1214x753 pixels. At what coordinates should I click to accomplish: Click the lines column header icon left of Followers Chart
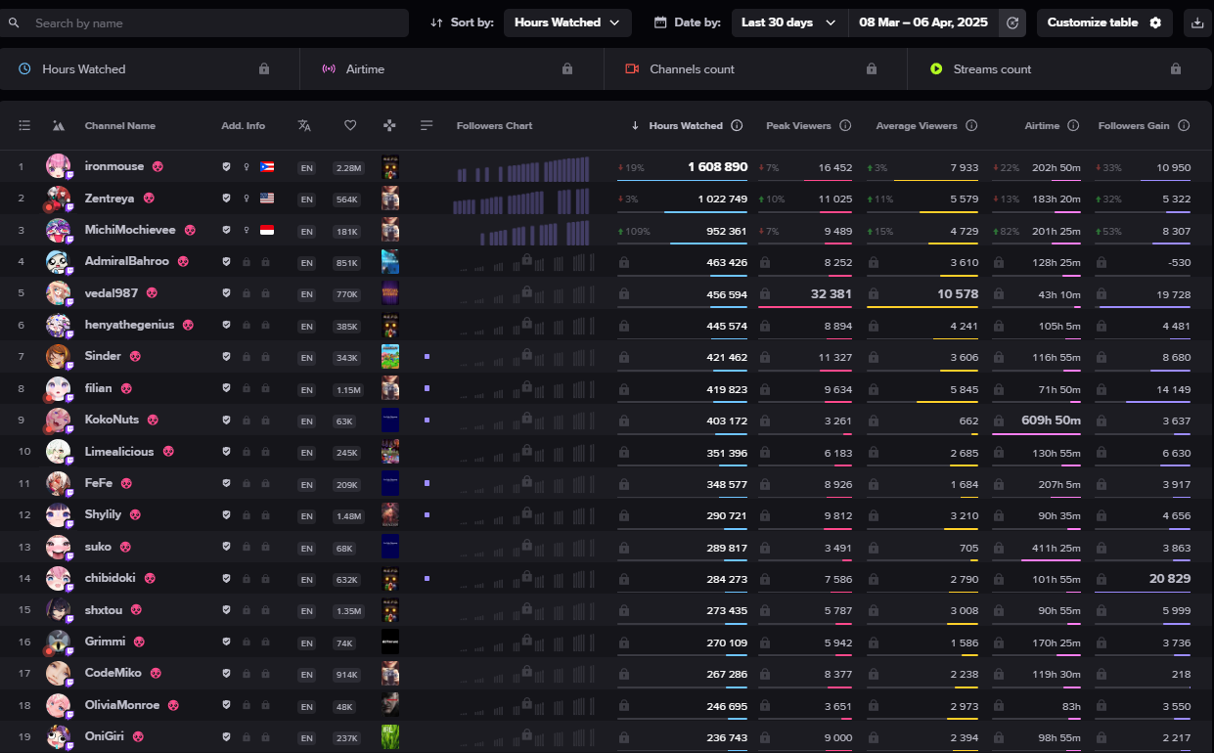pyautogui.click(x=427, y=125)
